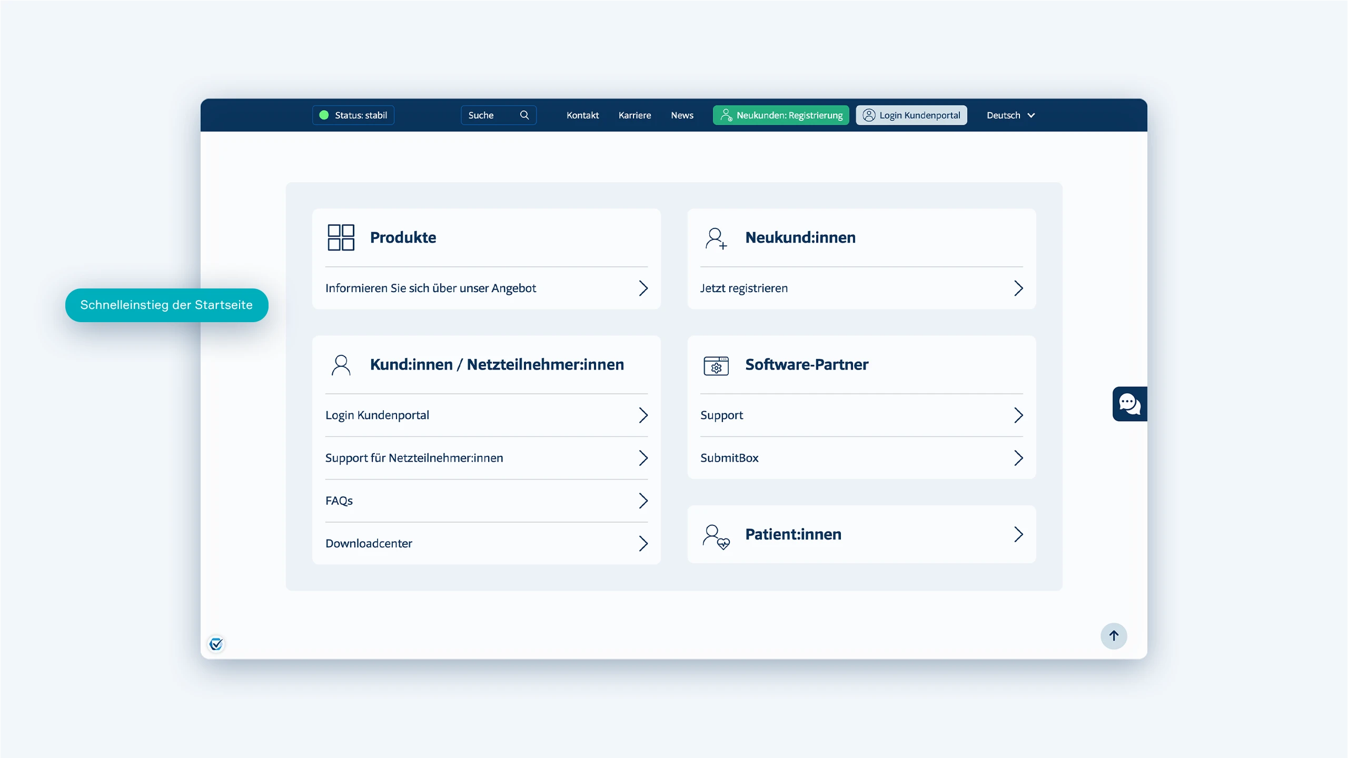The height and width of the screenshot is (758, 1348).
Task: Click the search magnifier icon
Action: click(524, 115)
